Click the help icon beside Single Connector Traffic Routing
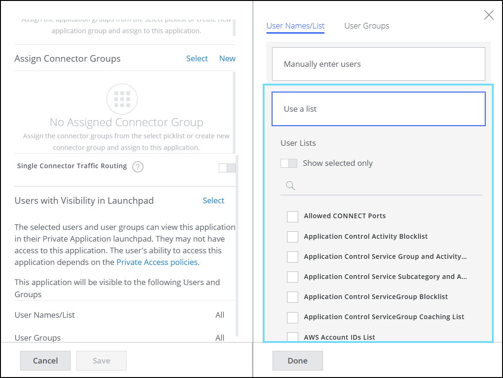The height and width of the screenshot is (378, 503). click(137, 167)
